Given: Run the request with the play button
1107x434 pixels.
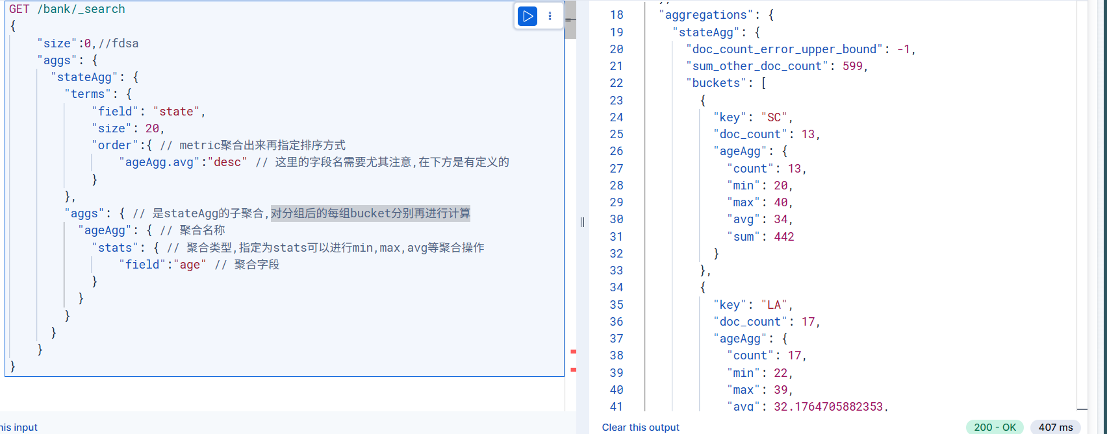Looking at the screenshot, I should tap(528, 16).
